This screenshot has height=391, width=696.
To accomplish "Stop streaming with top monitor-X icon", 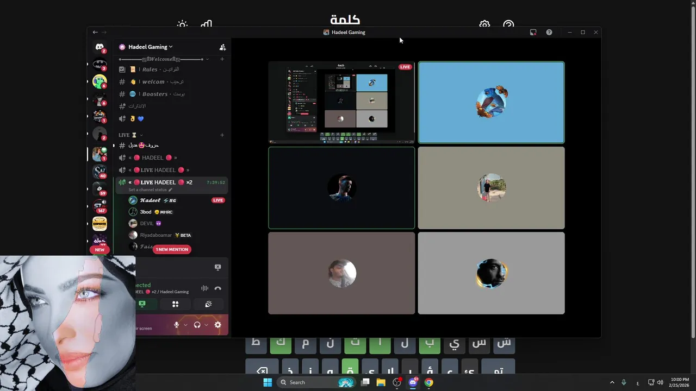I will [217, 267].
